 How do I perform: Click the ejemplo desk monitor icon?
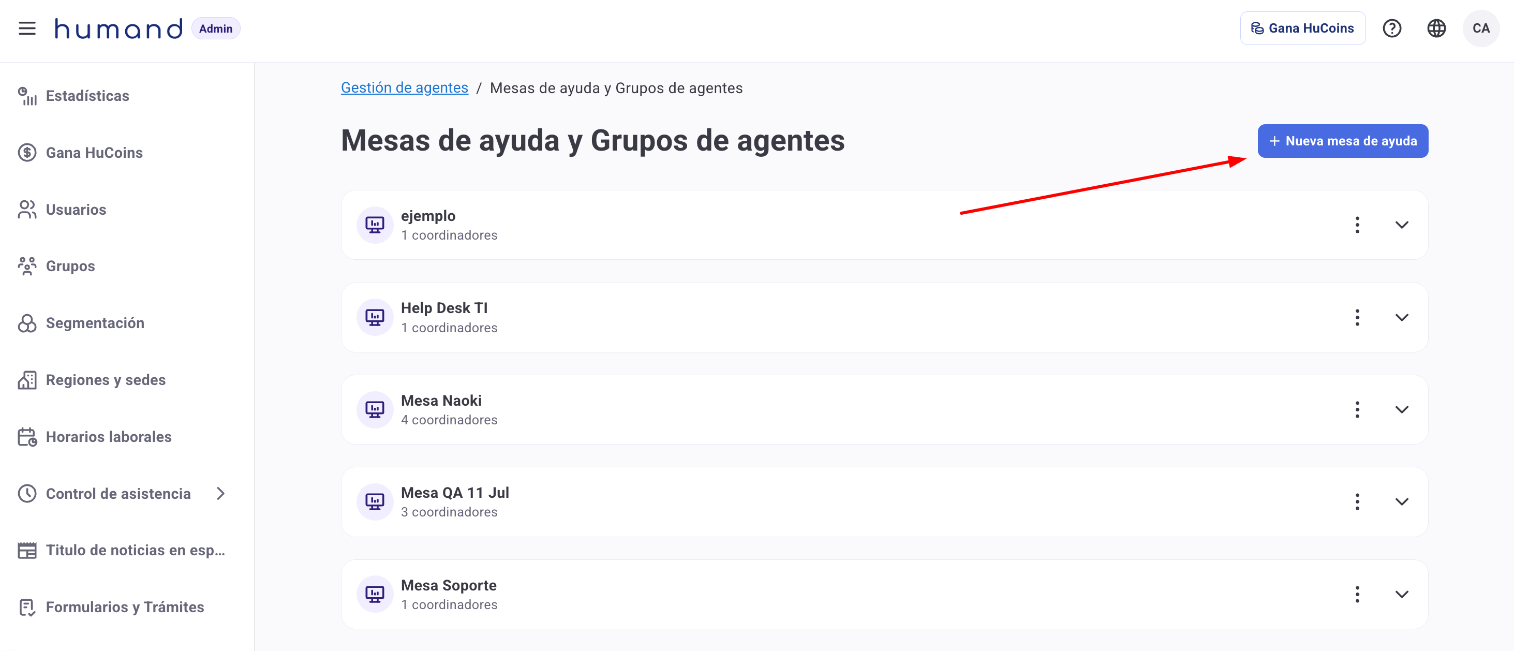pos(375,225)
